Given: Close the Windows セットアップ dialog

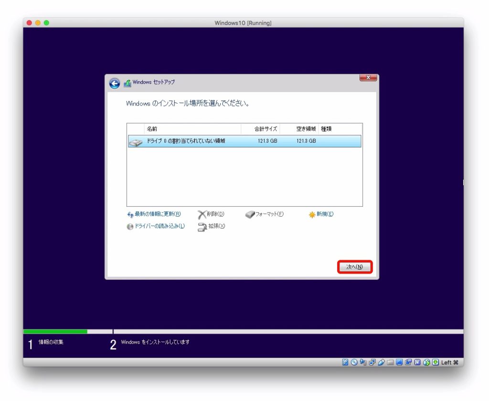Looking at the screenshot, I should click(368, 77).
